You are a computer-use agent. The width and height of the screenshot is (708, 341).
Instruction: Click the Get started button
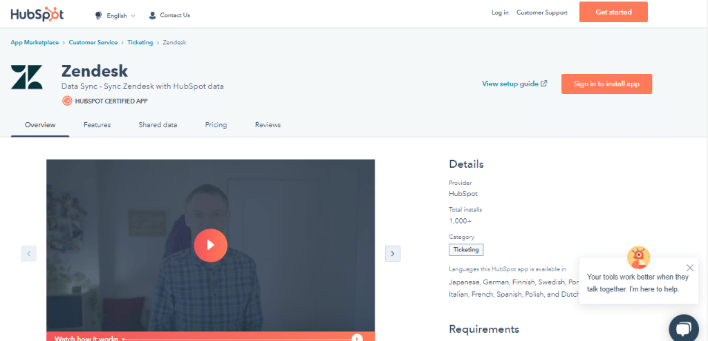pyautogui.click(x=613, y=12)
